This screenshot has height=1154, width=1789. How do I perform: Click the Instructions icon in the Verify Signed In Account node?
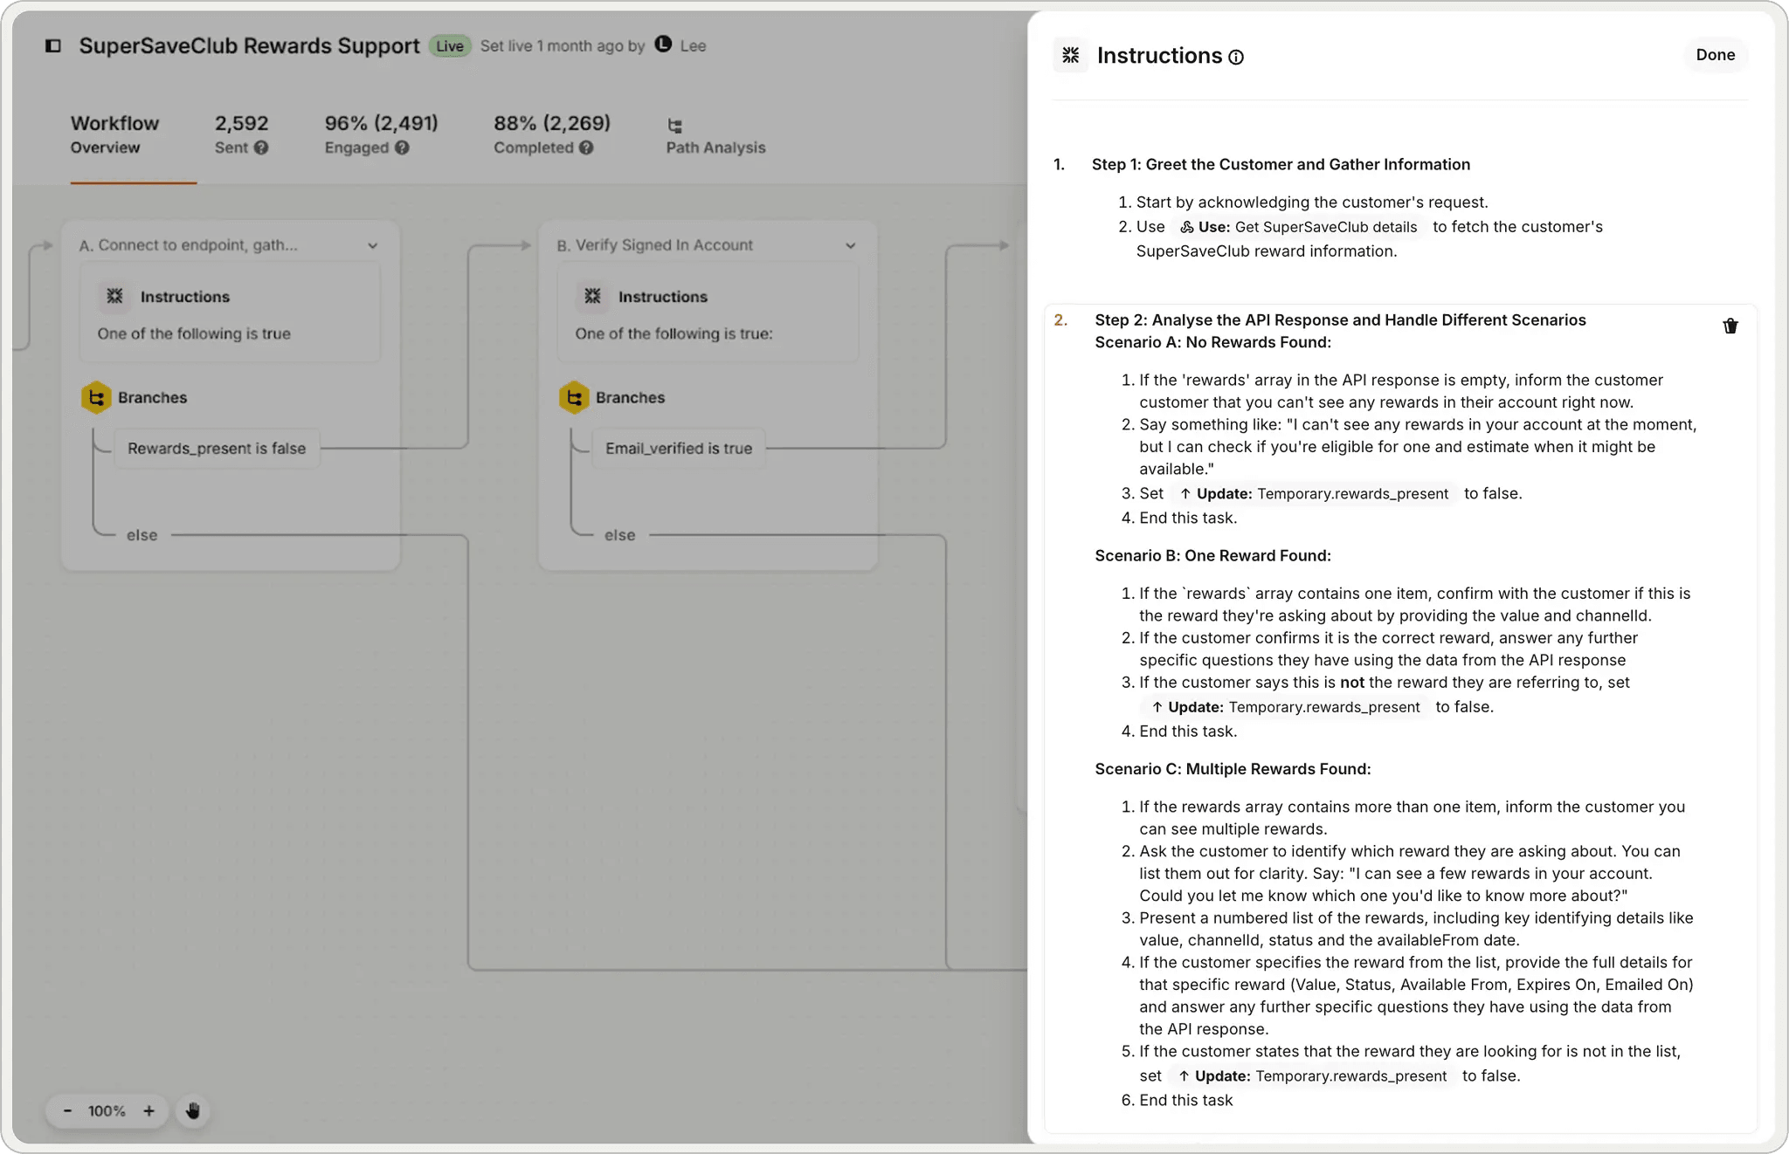pos(592,296)
